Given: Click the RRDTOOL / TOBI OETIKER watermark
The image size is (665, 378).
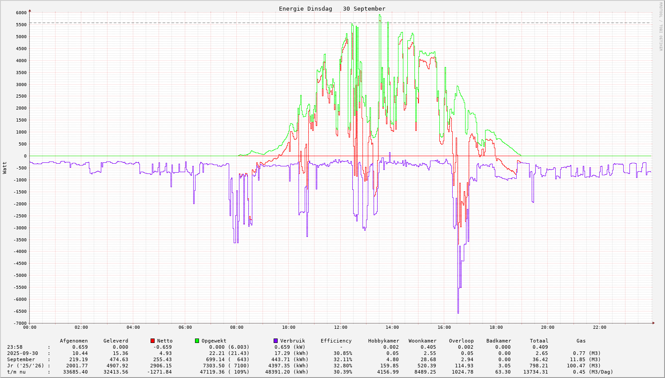Looking at the screenshot, I should (661, 26).
